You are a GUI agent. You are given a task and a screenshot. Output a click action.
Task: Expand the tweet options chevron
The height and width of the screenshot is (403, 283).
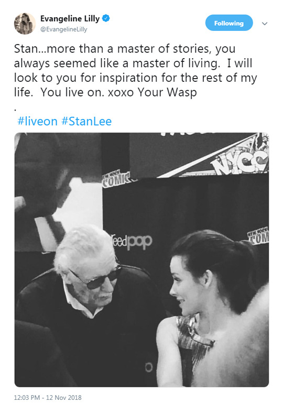pos(265,24)
